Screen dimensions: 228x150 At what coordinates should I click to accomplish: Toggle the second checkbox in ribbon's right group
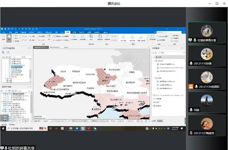(x=172, y=39)
